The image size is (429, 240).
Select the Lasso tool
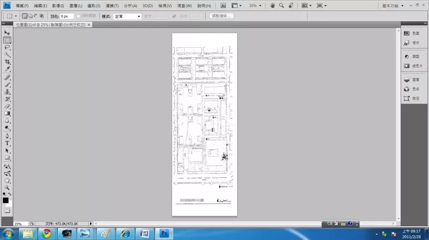7,47
